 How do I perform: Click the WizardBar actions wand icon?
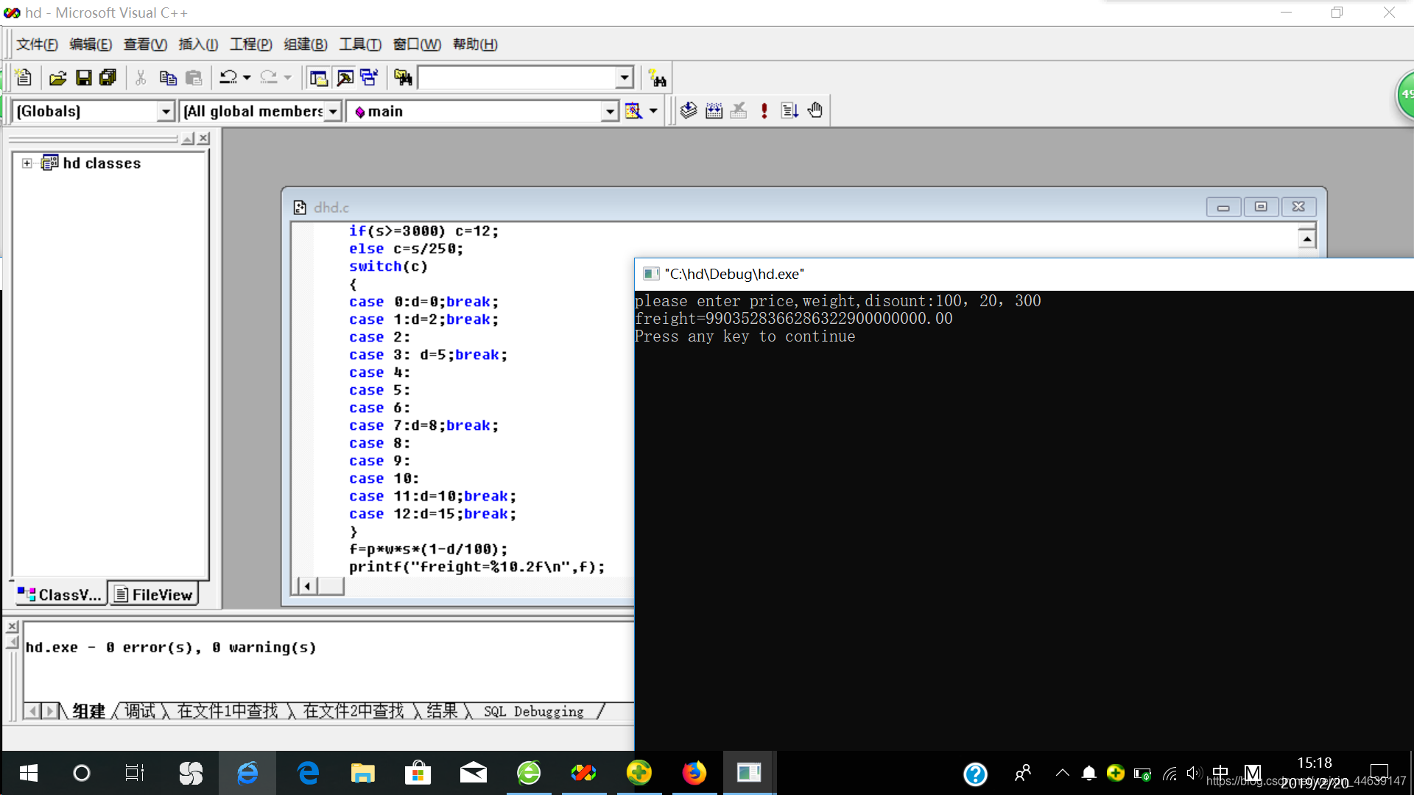633,111
